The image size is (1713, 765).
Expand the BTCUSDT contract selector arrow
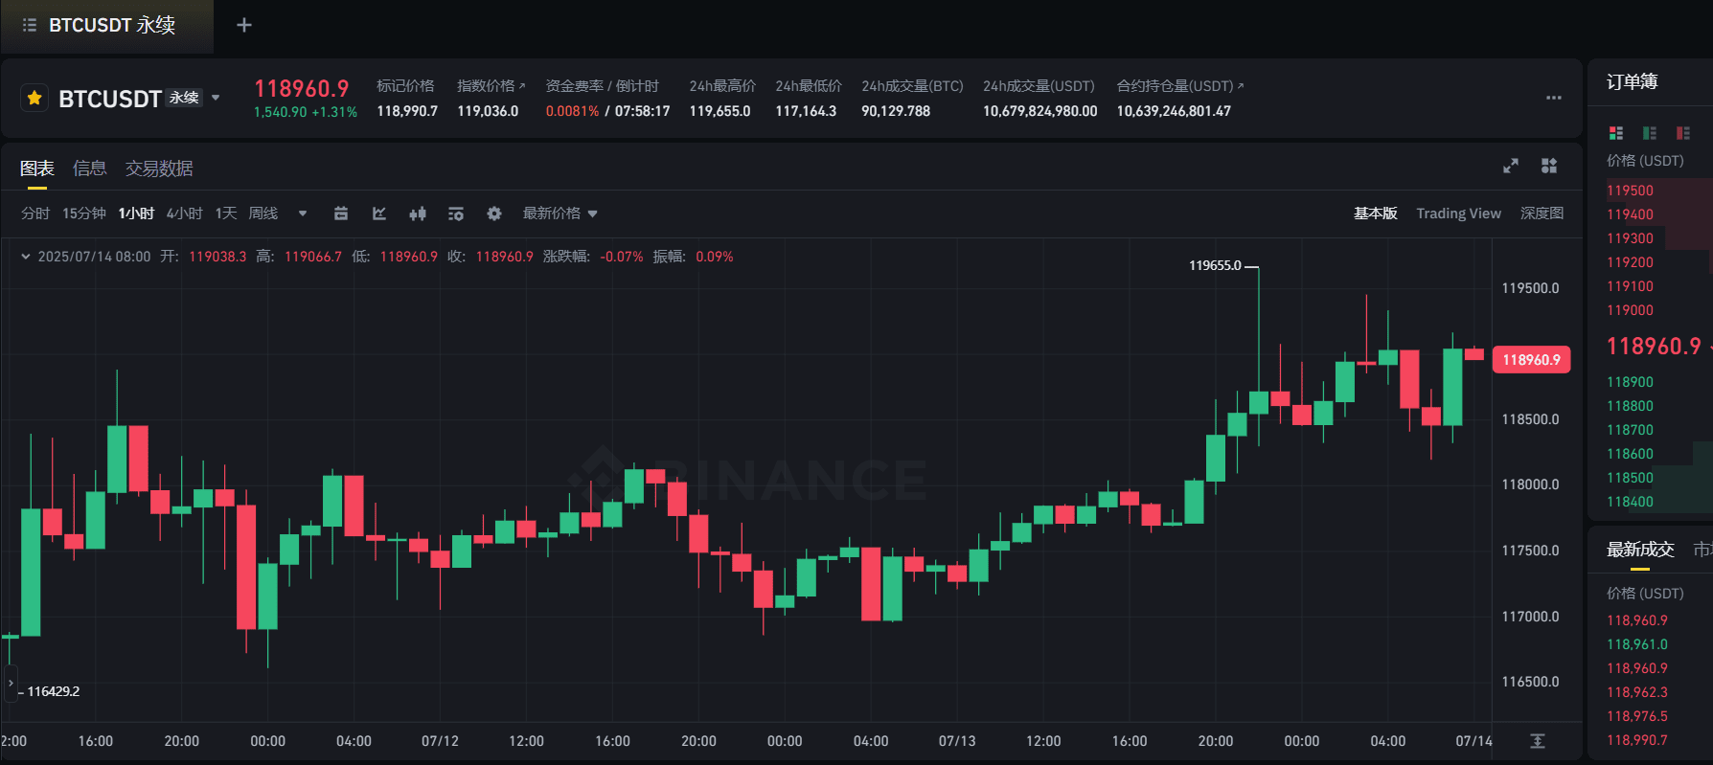[x=216, y=98]
